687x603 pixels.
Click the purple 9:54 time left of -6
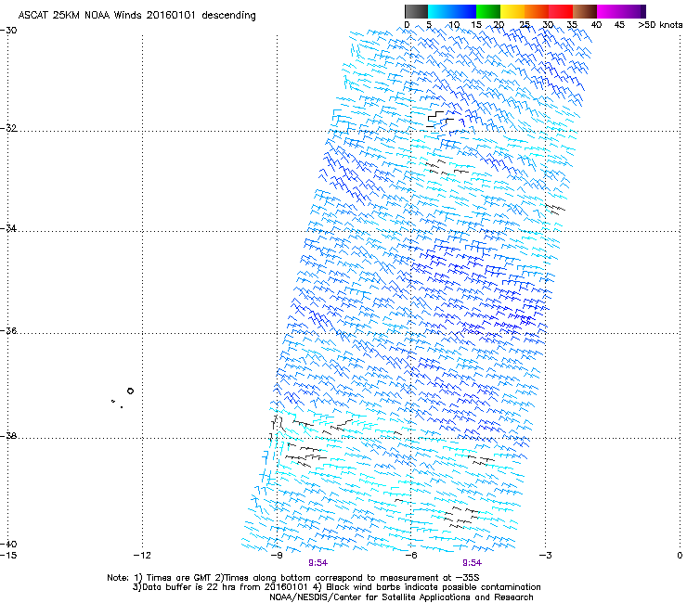coord(318,563)
